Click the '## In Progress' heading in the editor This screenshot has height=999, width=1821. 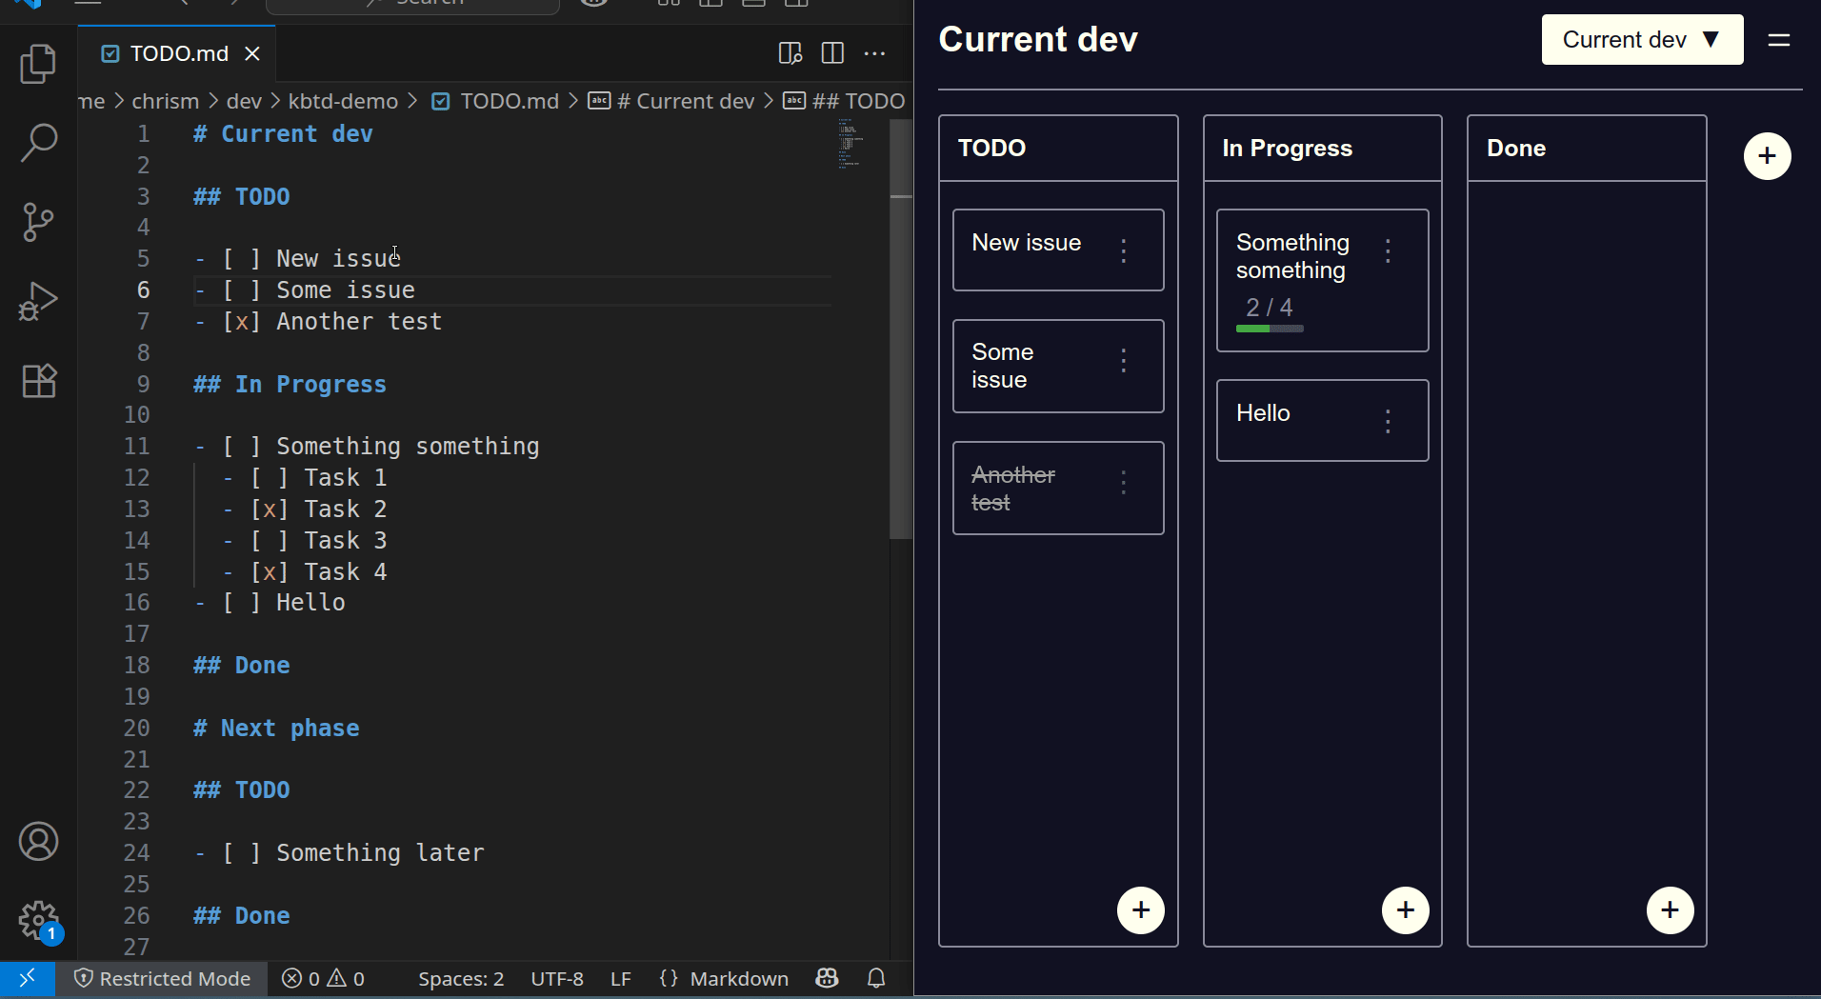pyautogui.click(x=290, y=385)
